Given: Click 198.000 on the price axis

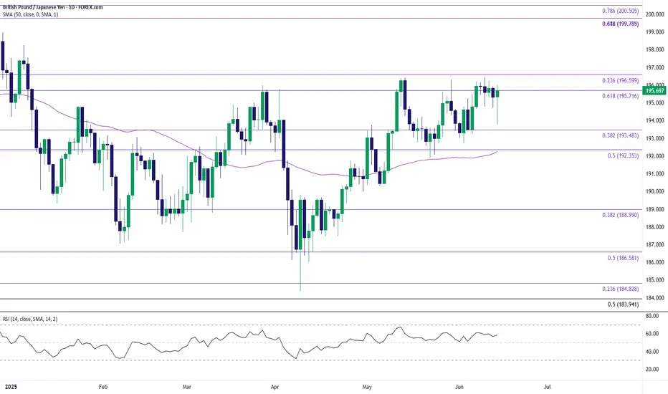Looking at the screenshot, I should coord(655,50).
